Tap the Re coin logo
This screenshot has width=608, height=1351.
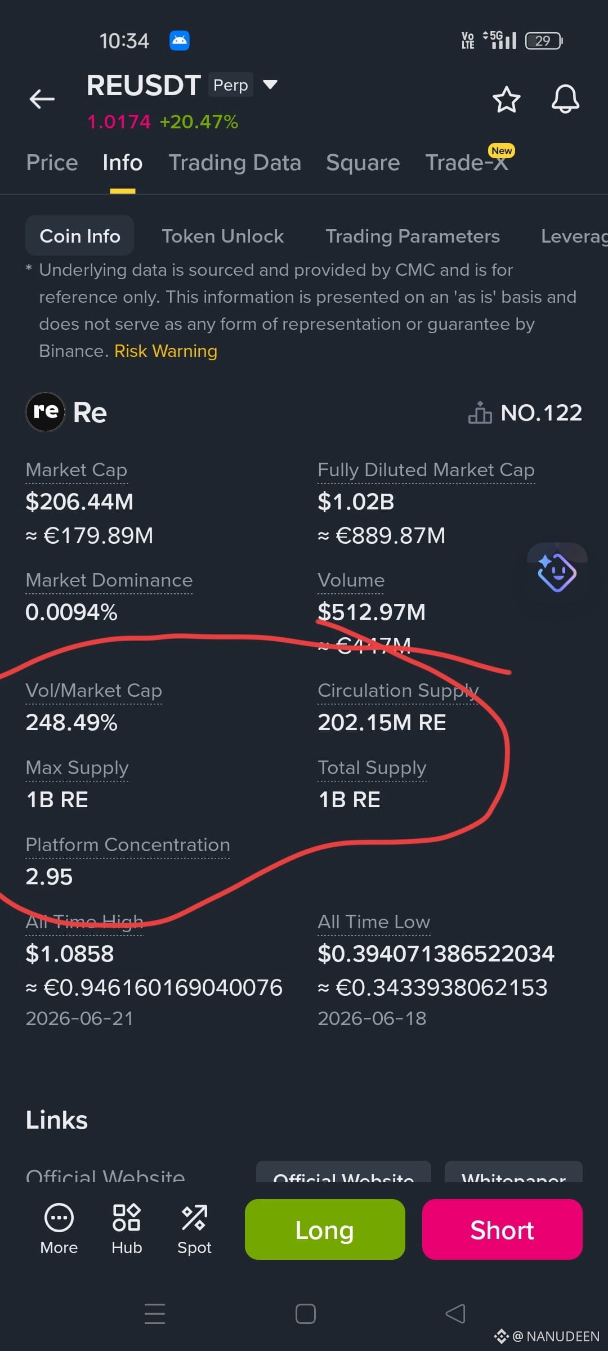pyautogui.click(x=46, y=412)
